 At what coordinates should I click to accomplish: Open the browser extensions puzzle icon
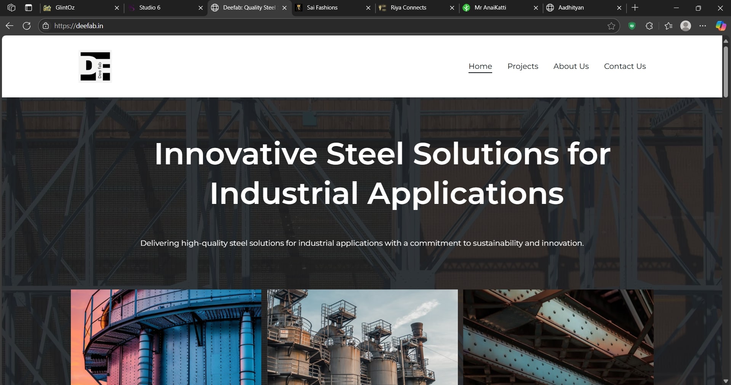pos(649,26)
